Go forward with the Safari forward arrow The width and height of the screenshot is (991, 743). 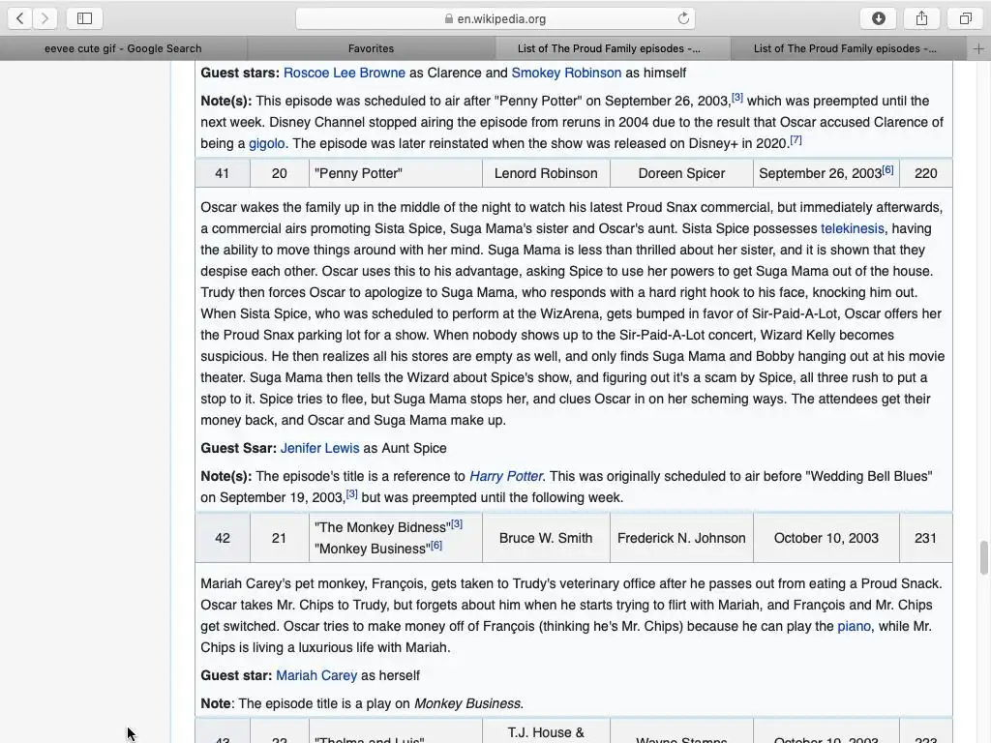45,18
